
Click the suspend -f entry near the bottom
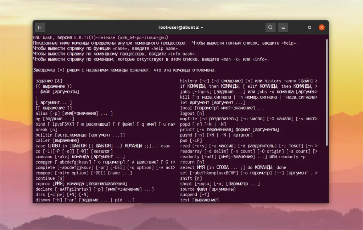(x=194, y=194)
